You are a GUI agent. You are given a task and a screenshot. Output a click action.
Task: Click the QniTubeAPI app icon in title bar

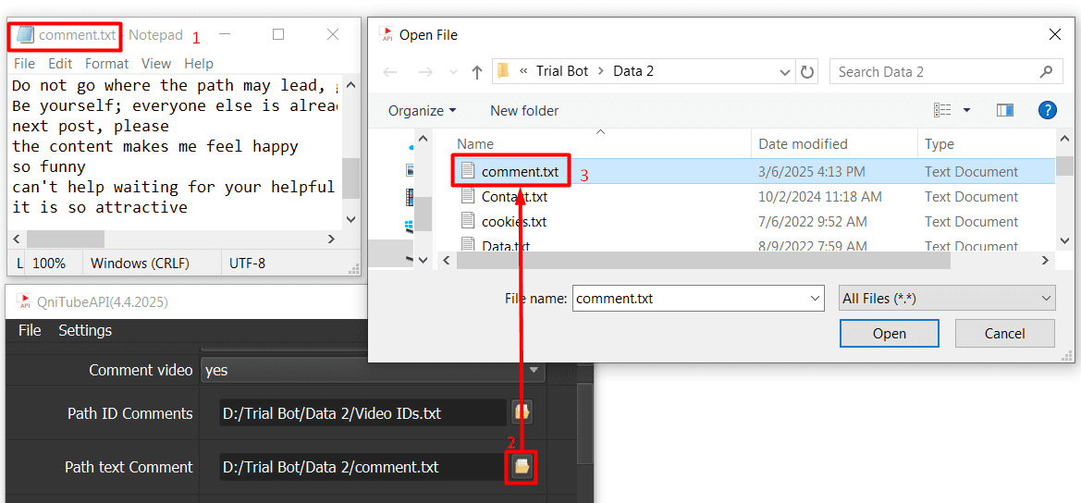coord(25,301)
